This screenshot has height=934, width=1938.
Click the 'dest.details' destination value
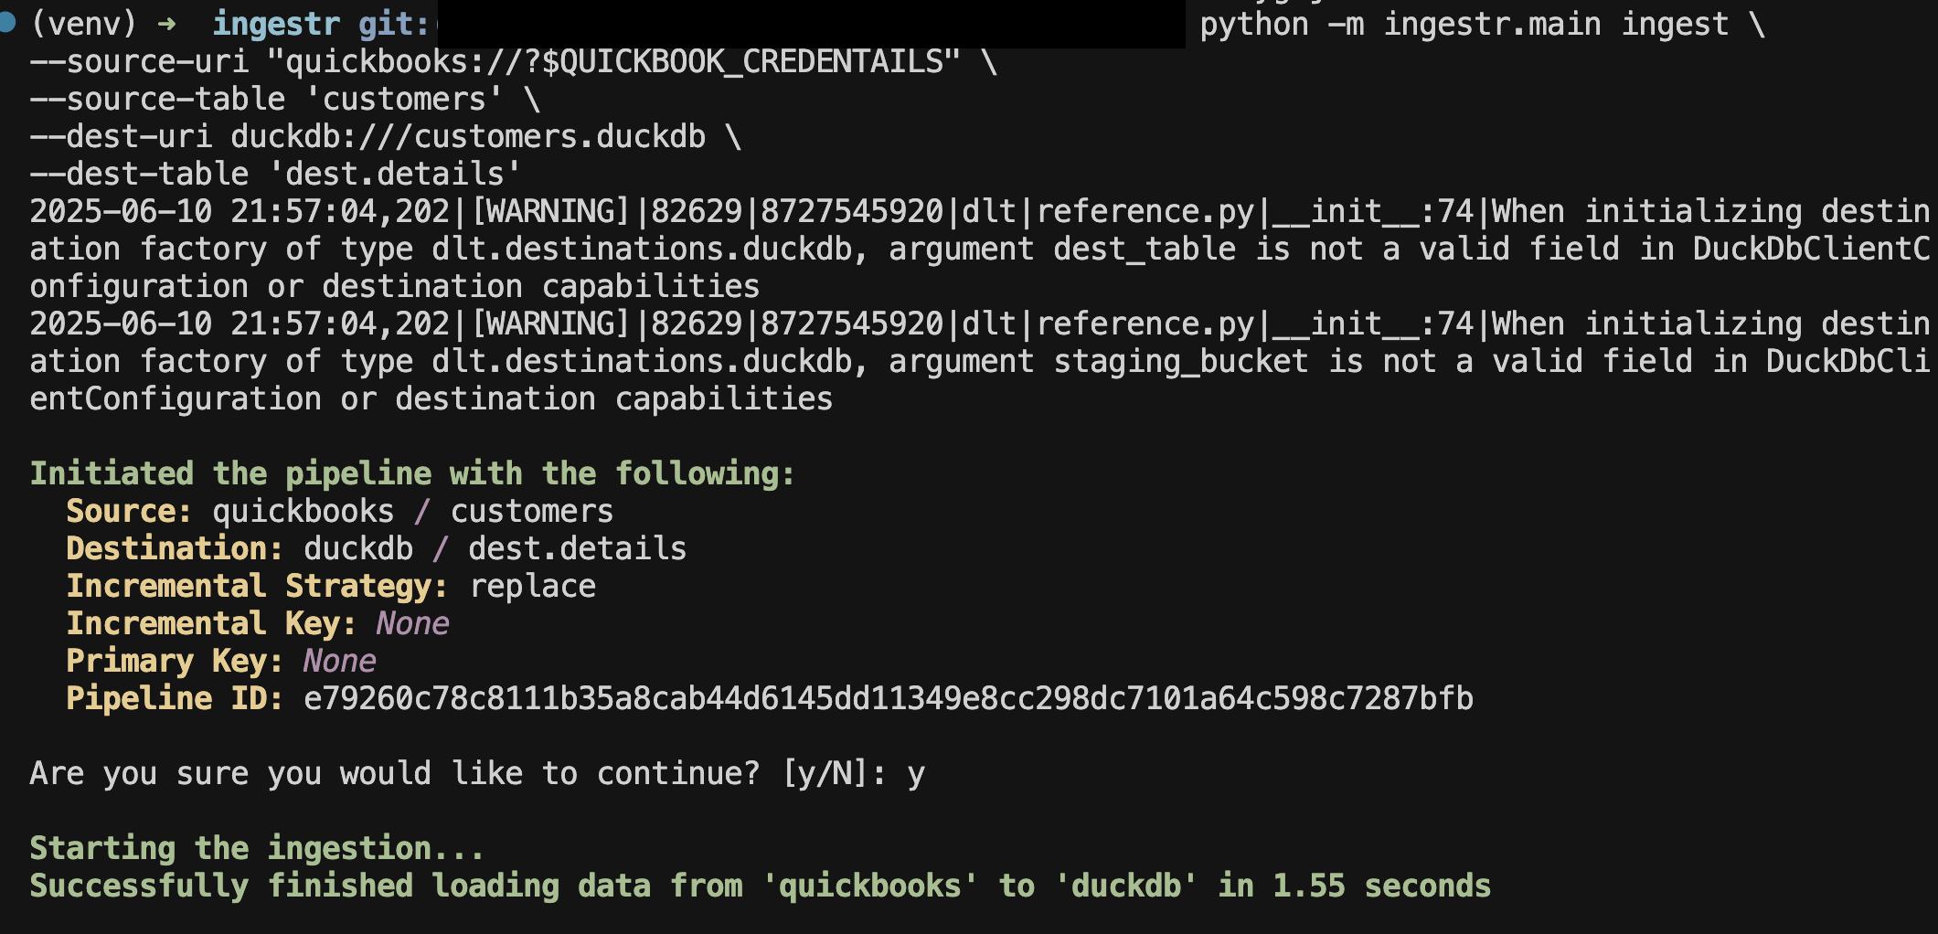[x=578, y=549]
